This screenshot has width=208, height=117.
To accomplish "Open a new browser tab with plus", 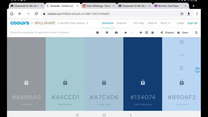I will coord(194,6).
